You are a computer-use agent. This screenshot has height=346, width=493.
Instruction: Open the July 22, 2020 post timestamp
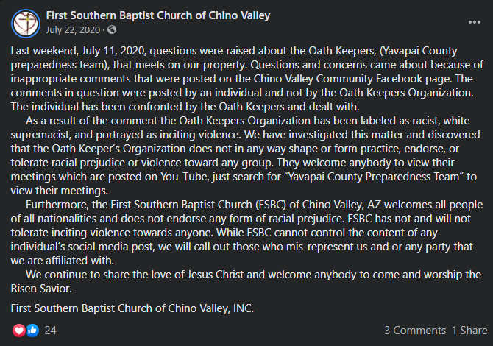pyautogui.click(x=73, y=30)
